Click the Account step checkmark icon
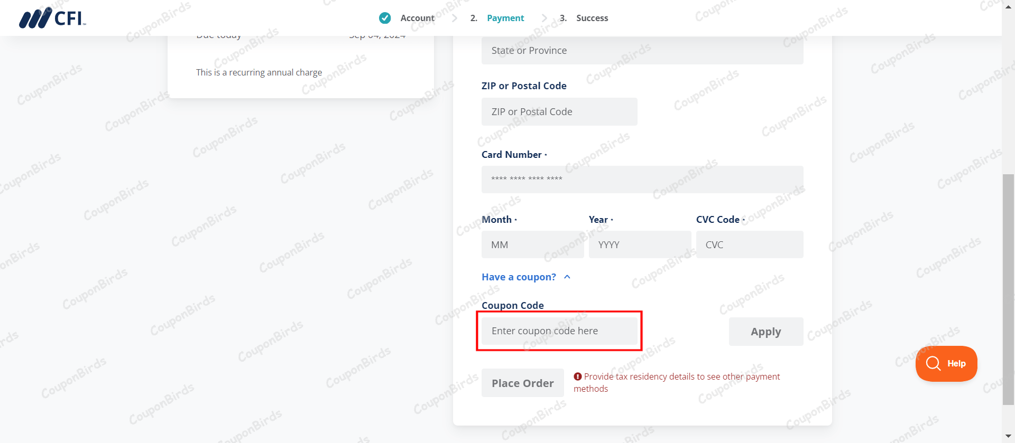 coord(385,18)
